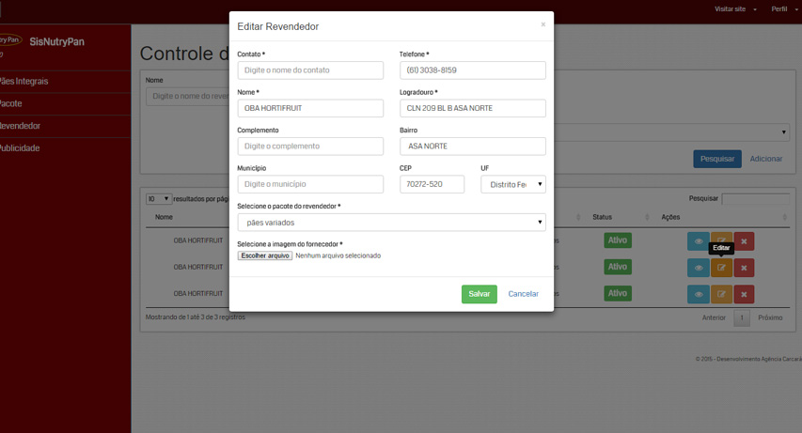Click the Contato input field

click(x=310, y=70)
